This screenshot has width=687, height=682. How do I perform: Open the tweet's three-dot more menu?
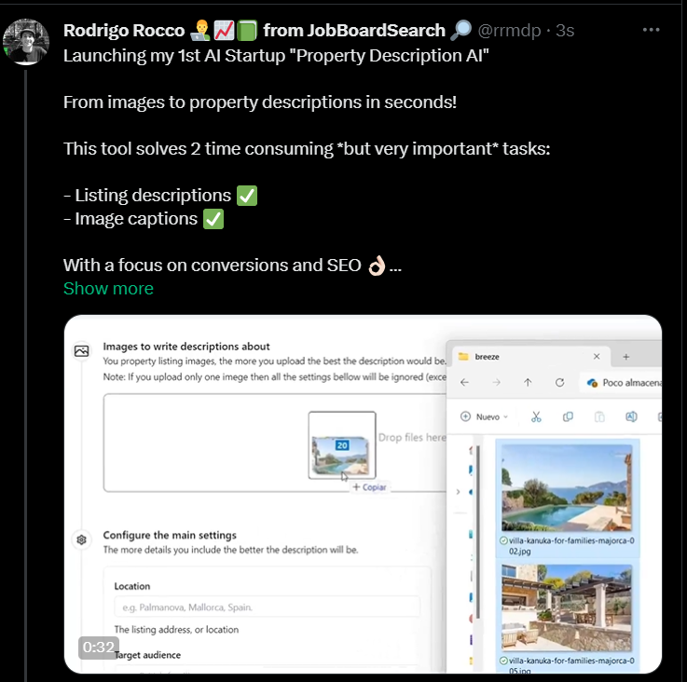coord(652,30)
